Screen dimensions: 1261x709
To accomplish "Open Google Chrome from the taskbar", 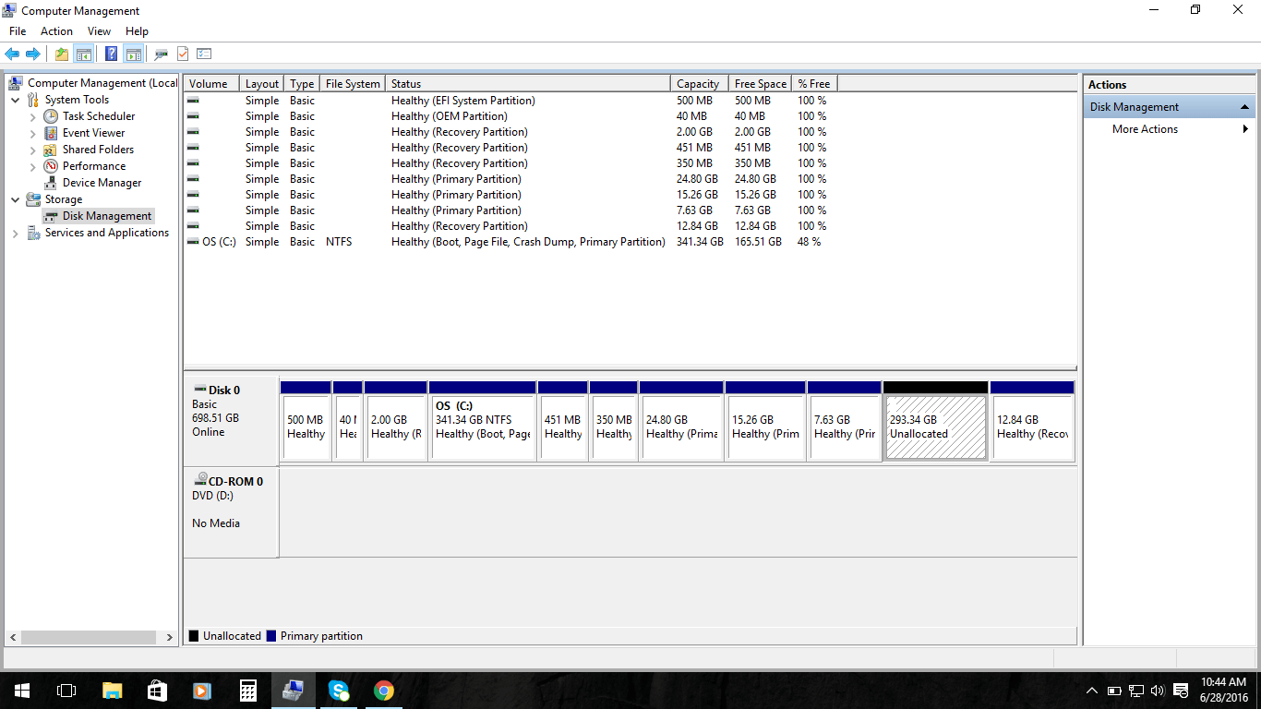I will coord(384,690).
